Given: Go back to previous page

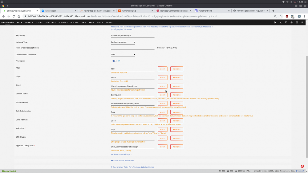Looking at the screenshot, I should click(3, 17).
